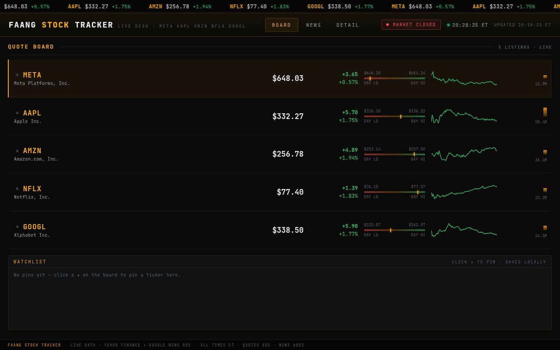Image resolution: width=560 pixels, height=350 pixels.
Task: Add GOOGL to watchlist via star
Action: (x=17, y=226)
